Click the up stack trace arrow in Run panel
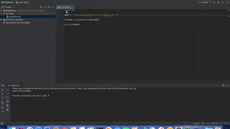This screenshot has height=129, width=230. (8, 90)
